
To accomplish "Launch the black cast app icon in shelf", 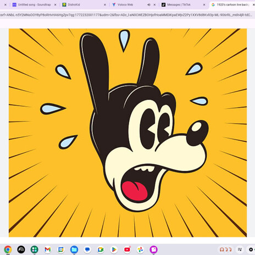I will (x=21, y=250).
